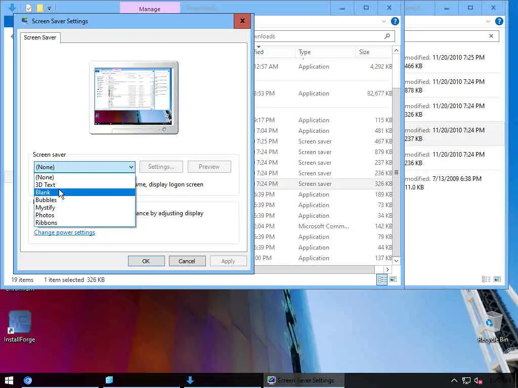The width and height of the screenshot is (518, 388).
Task: Open the Screen Saver tab
Action: click(40, 37)
